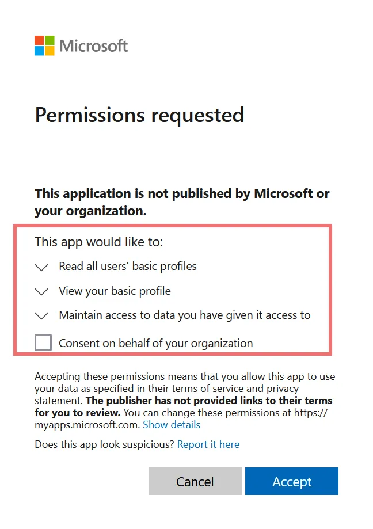Viewport: 373px width, 529px height.
Task: Click the "Report it here" link
Action: (208, 444)
